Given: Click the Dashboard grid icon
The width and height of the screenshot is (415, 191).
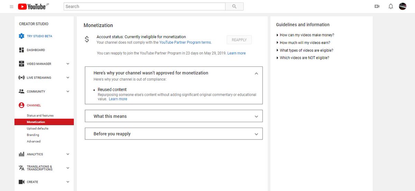Looking at the screenshot, I should pos(21,50).
